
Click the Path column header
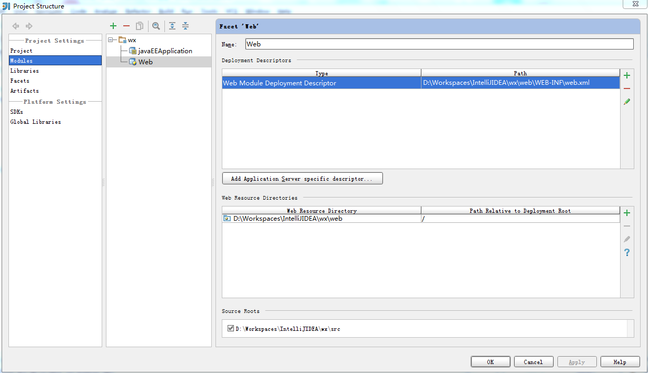pyautogui.click(x=521, y=73)
